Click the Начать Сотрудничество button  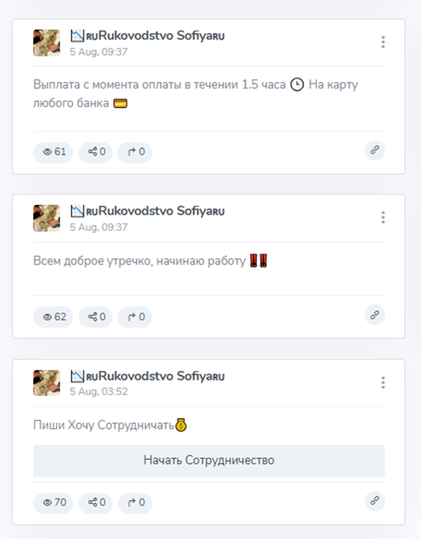point(209,460)
